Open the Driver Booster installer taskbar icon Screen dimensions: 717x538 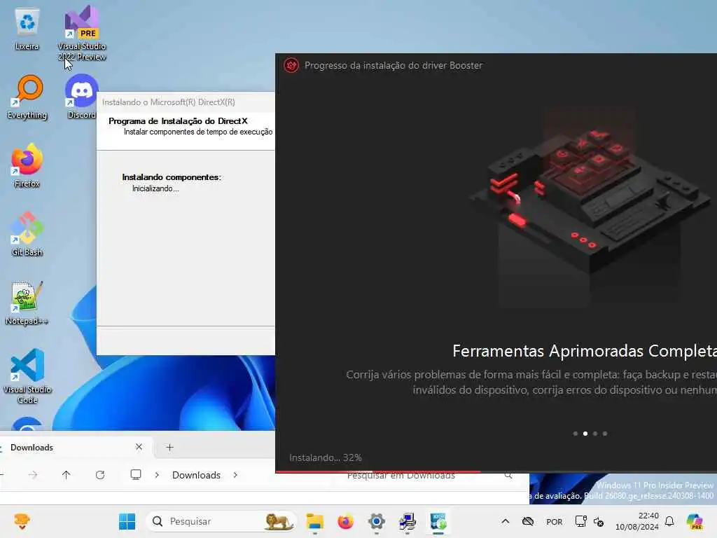click(x=438, y=521)
